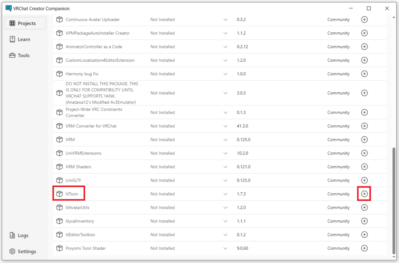The image size is (399, 263).
Task: Click the VRChat Creator Companion app icon
Action: point(9,8)
